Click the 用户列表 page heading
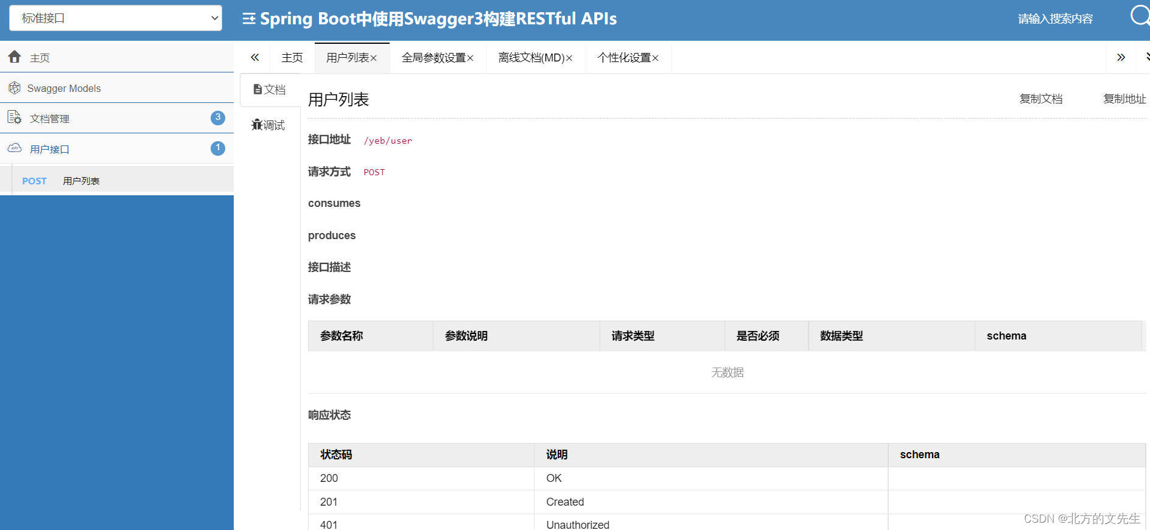 (338, 99)
